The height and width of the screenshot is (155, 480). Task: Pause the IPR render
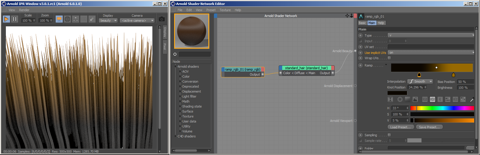click(14, 19)
